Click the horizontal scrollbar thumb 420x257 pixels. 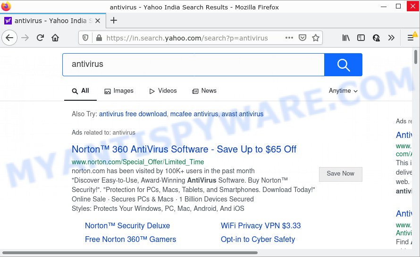tap(130, 252)
